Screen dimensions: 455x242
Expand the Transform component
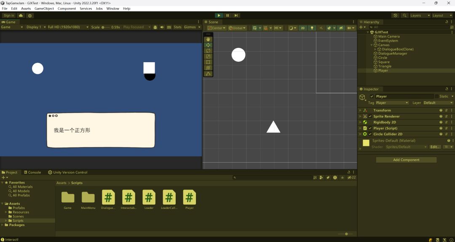tap(360, 110)
